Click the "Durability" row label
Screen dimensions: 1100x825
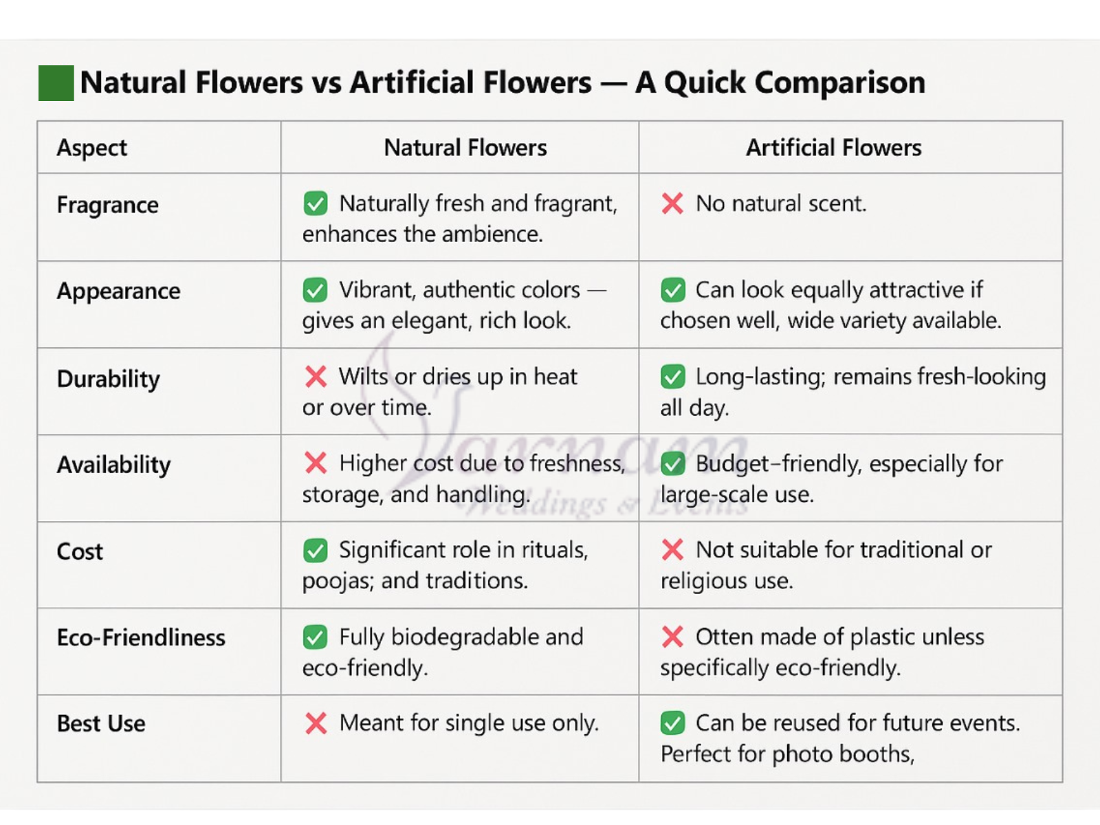109,379
